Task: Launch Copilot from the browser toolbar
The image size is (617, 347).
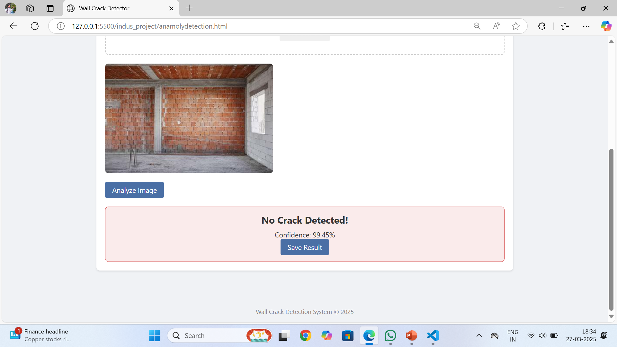Action: pyautogui.click(x=606, y=26)
